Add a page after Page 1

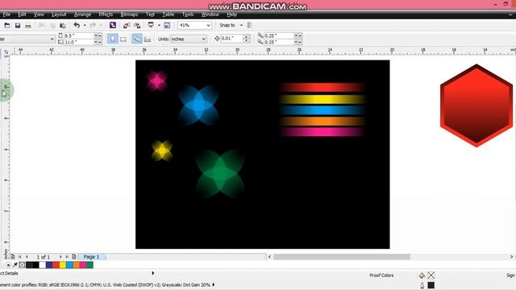[74, 256]
